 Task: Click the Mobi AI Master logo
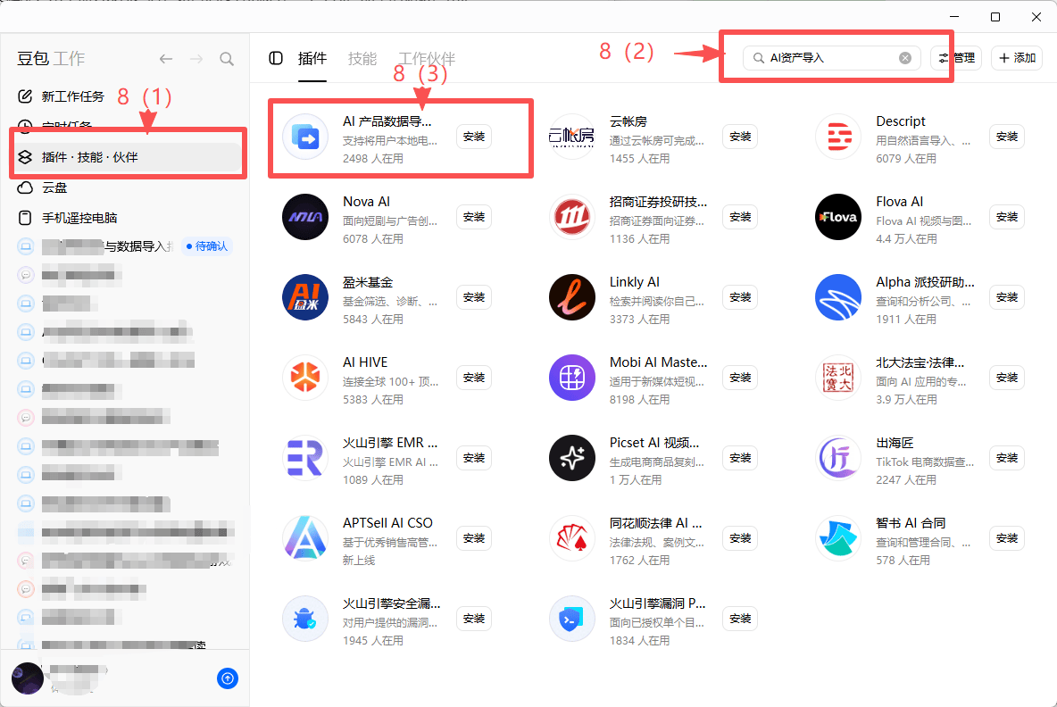571,378
